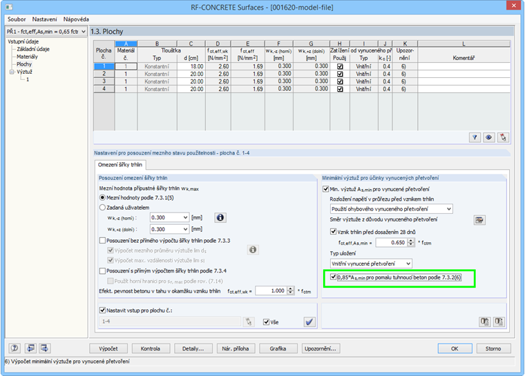
Task: Click the eye view-mode icon below table
Action: (488, 137)
